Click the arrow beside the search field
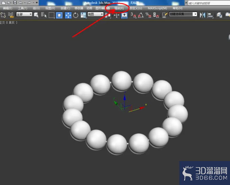The height and width of the screenshot is (185, 230). click(186, 3)
